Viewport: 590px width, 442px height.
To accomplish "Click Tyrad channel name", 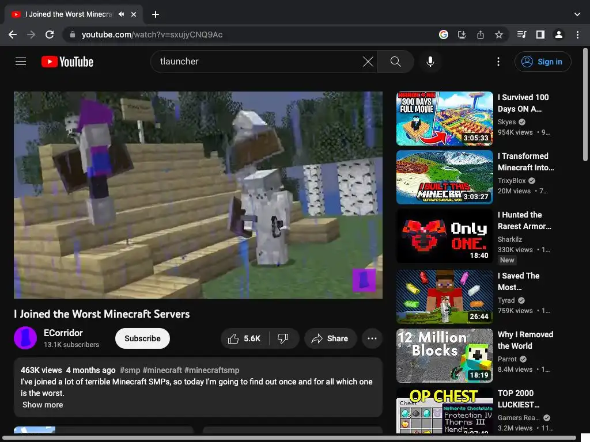I will click(x=506, y=300).
